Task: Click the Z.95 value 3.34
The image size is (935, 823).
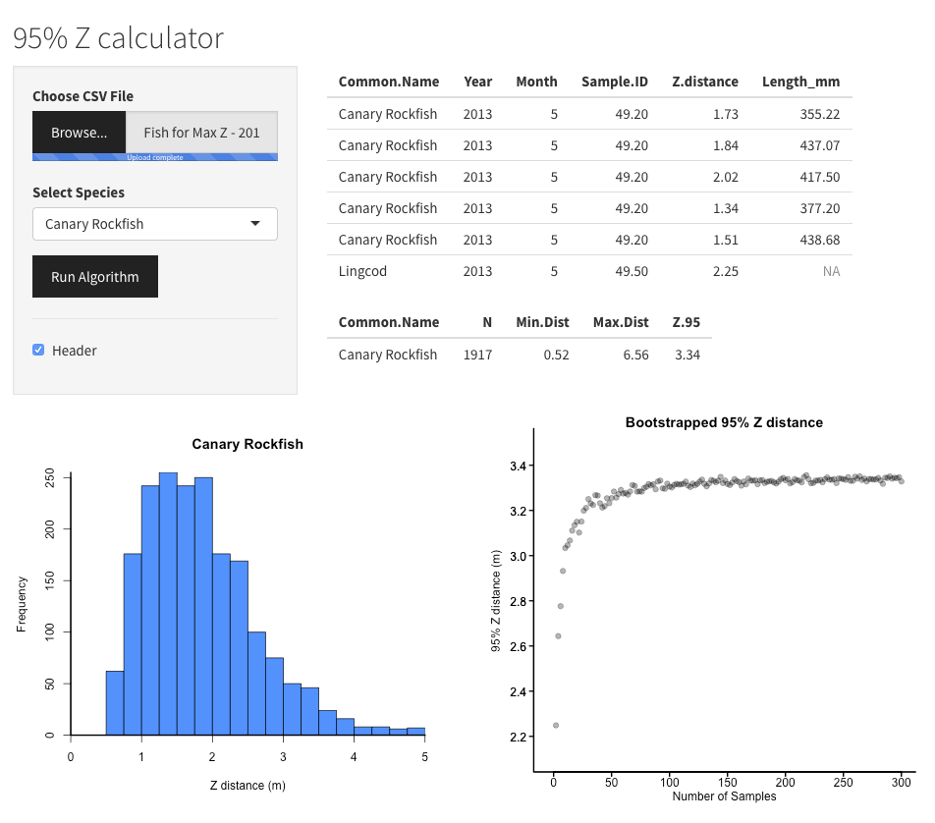Action: pos(687,355)
